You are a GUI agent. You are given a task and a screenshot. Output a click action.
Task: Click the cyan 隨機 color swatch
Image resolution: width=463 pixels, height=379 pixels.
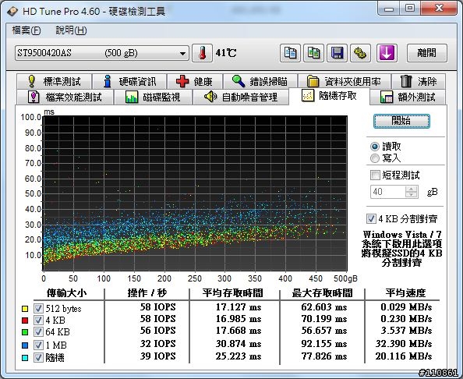click(x=25, y=358)
